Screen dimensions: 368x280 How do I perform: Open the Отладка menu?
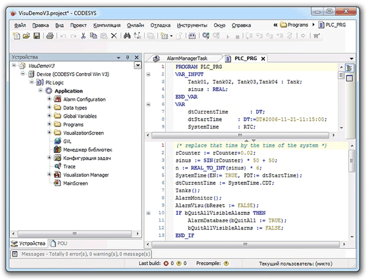point(160,25)
